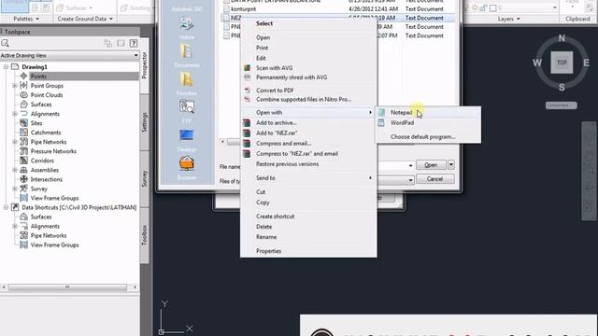This screenshot has height=336, width=598.
Task: Choose Notepad in the Open with submenu
Action: pos(428,112)
